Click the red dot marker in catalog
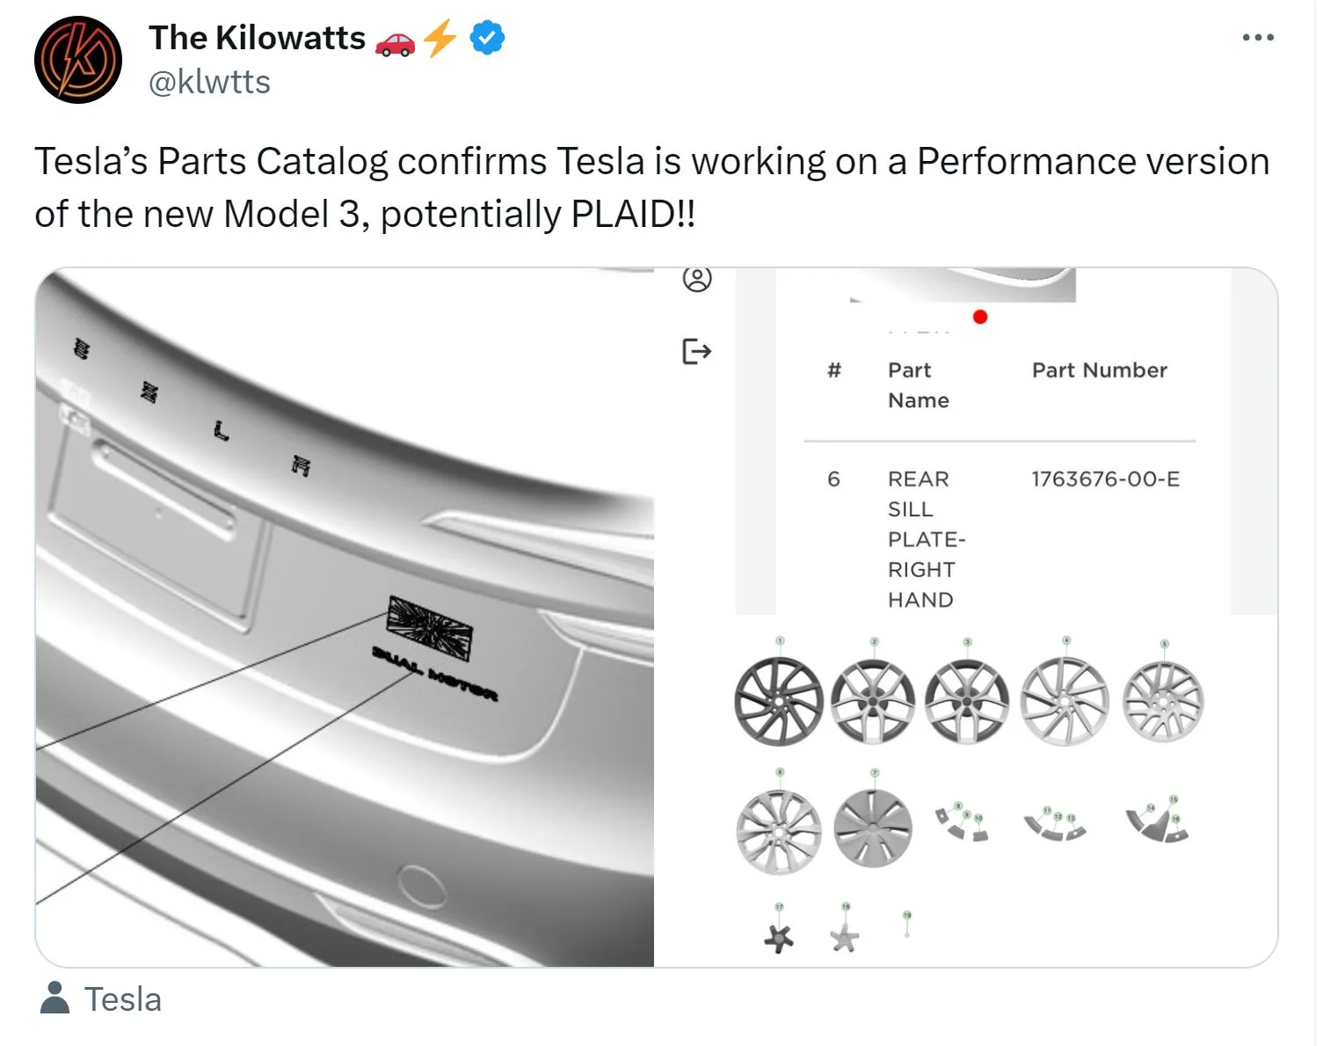Screen dimensions: 1338x1046 tap(980, 317)
